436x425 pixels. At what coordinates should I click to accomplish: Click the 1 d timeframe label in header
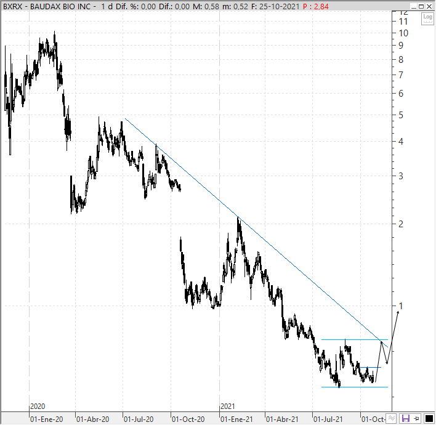pyautogui.click(x=107, y=6)
